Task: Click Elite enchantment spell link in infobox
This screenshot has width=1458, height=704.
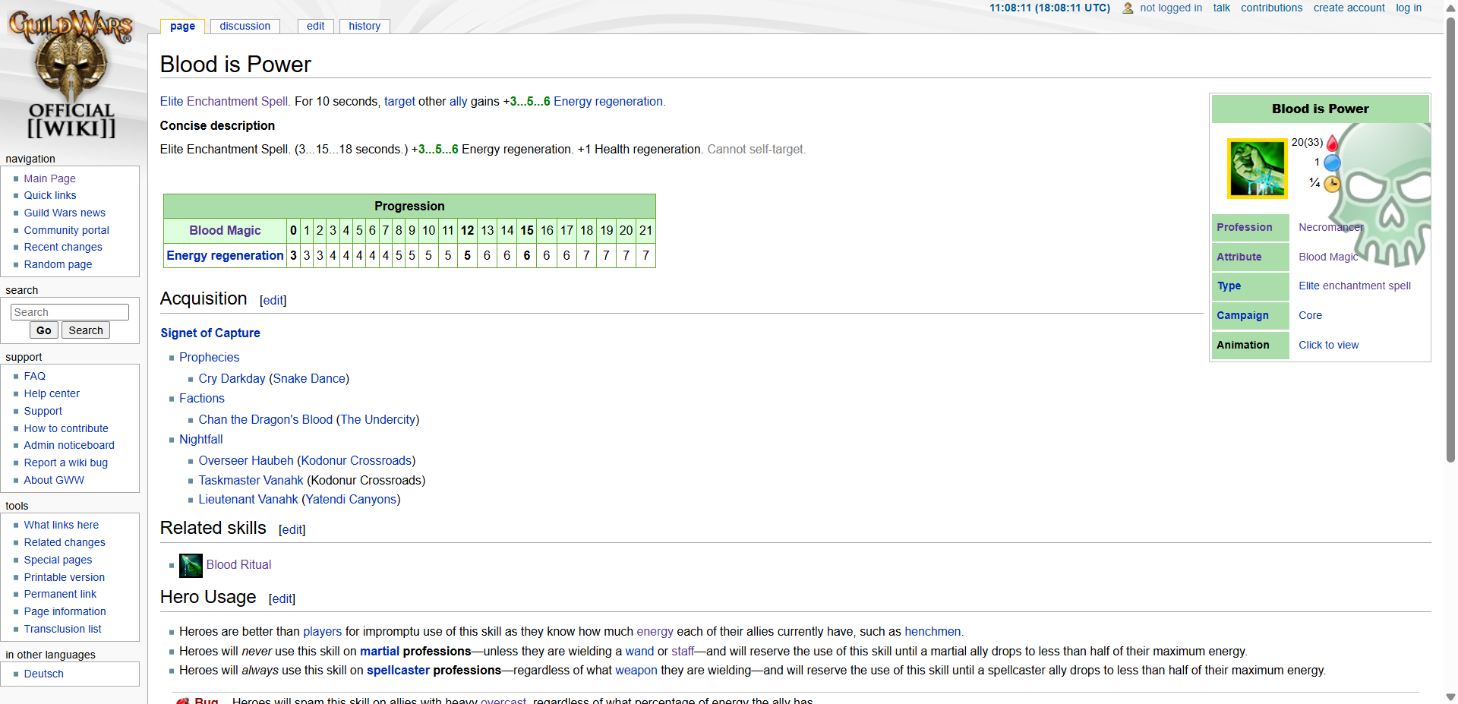Action: coord(1355,286)
